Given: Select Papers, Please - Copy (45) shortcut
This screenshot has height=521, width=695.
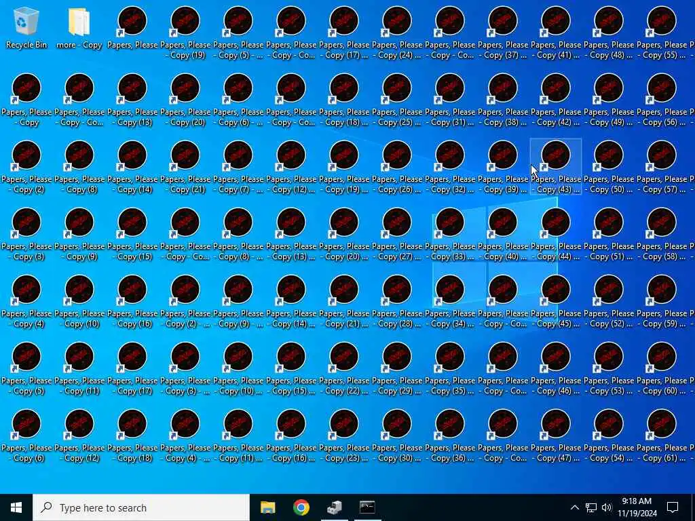Looking at the screenshot, I should point(556,302).
